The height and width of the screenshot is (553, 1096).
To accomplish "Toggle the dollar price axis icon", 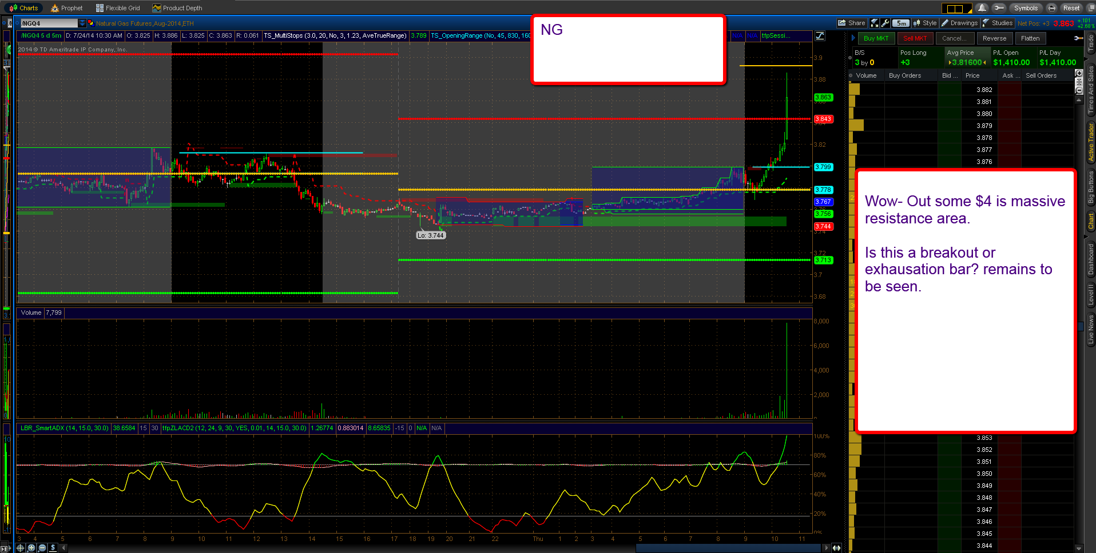I will [x=53, y=548].
